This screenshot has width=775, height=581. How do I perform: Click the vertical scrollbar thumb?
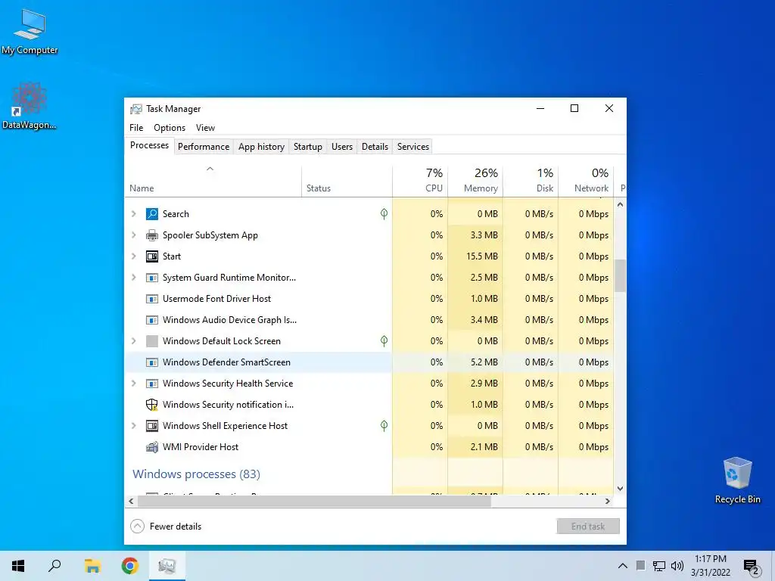pos(621,275)
